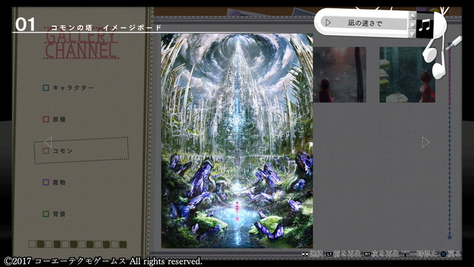Go to previous page with left arrow
Image resolution: width=474 pixels, height=267 pixels.
point(48,142)
